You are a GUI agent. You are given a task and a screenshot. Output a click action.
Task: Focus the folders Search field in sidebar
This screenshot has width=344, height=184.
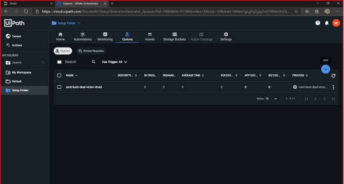[26, 62]
